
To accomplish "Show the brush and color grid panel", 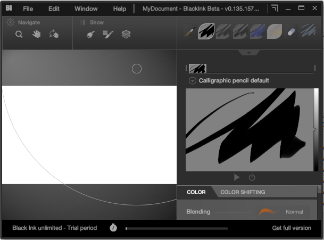I will pyautogui.click(x=108, y=34).
